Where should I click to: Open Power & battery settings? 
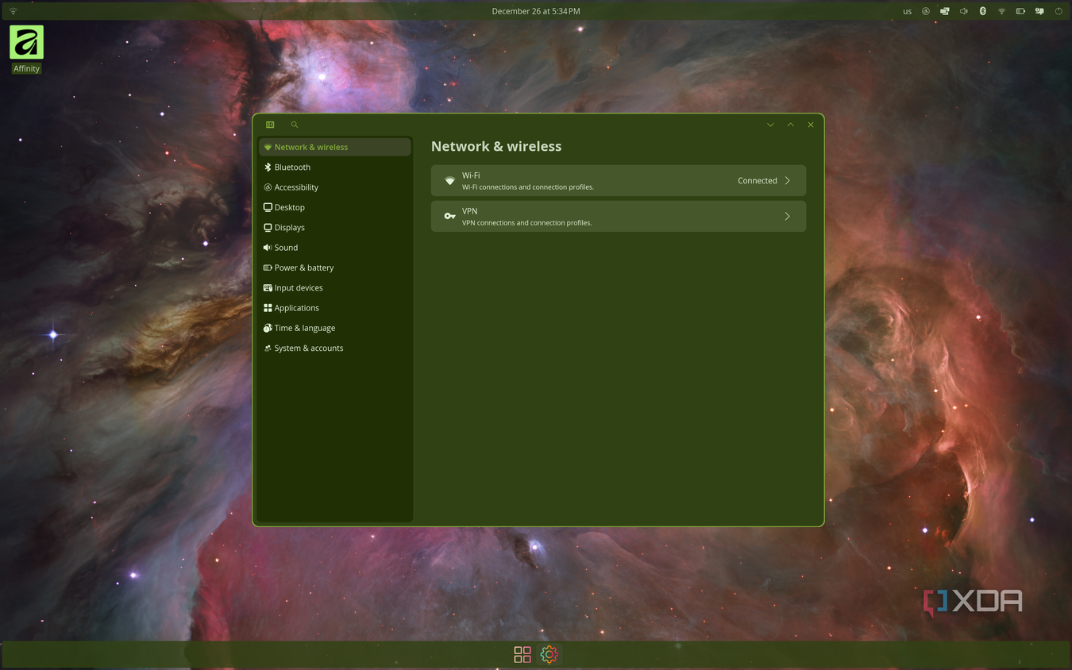tap(334, 268)
